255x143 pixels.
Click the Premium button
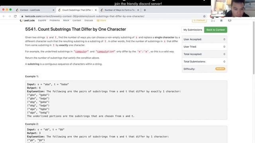tap(199, 20)
